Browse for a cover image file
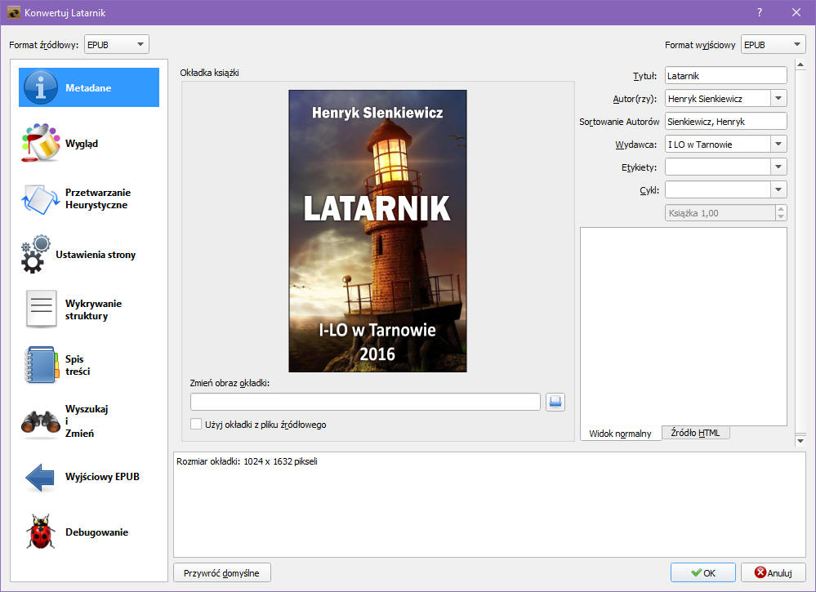Viewport: 816px width, 592px height. [555, 402]
